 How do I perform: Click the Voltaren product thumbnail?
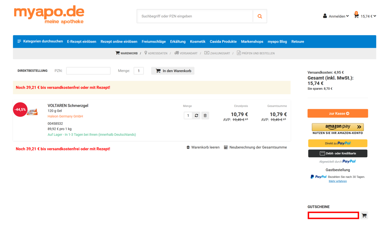coord(32,112)
